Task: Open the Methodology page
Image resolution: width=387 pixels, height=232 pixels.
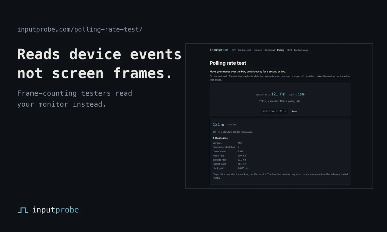Action: click(301, 50)
